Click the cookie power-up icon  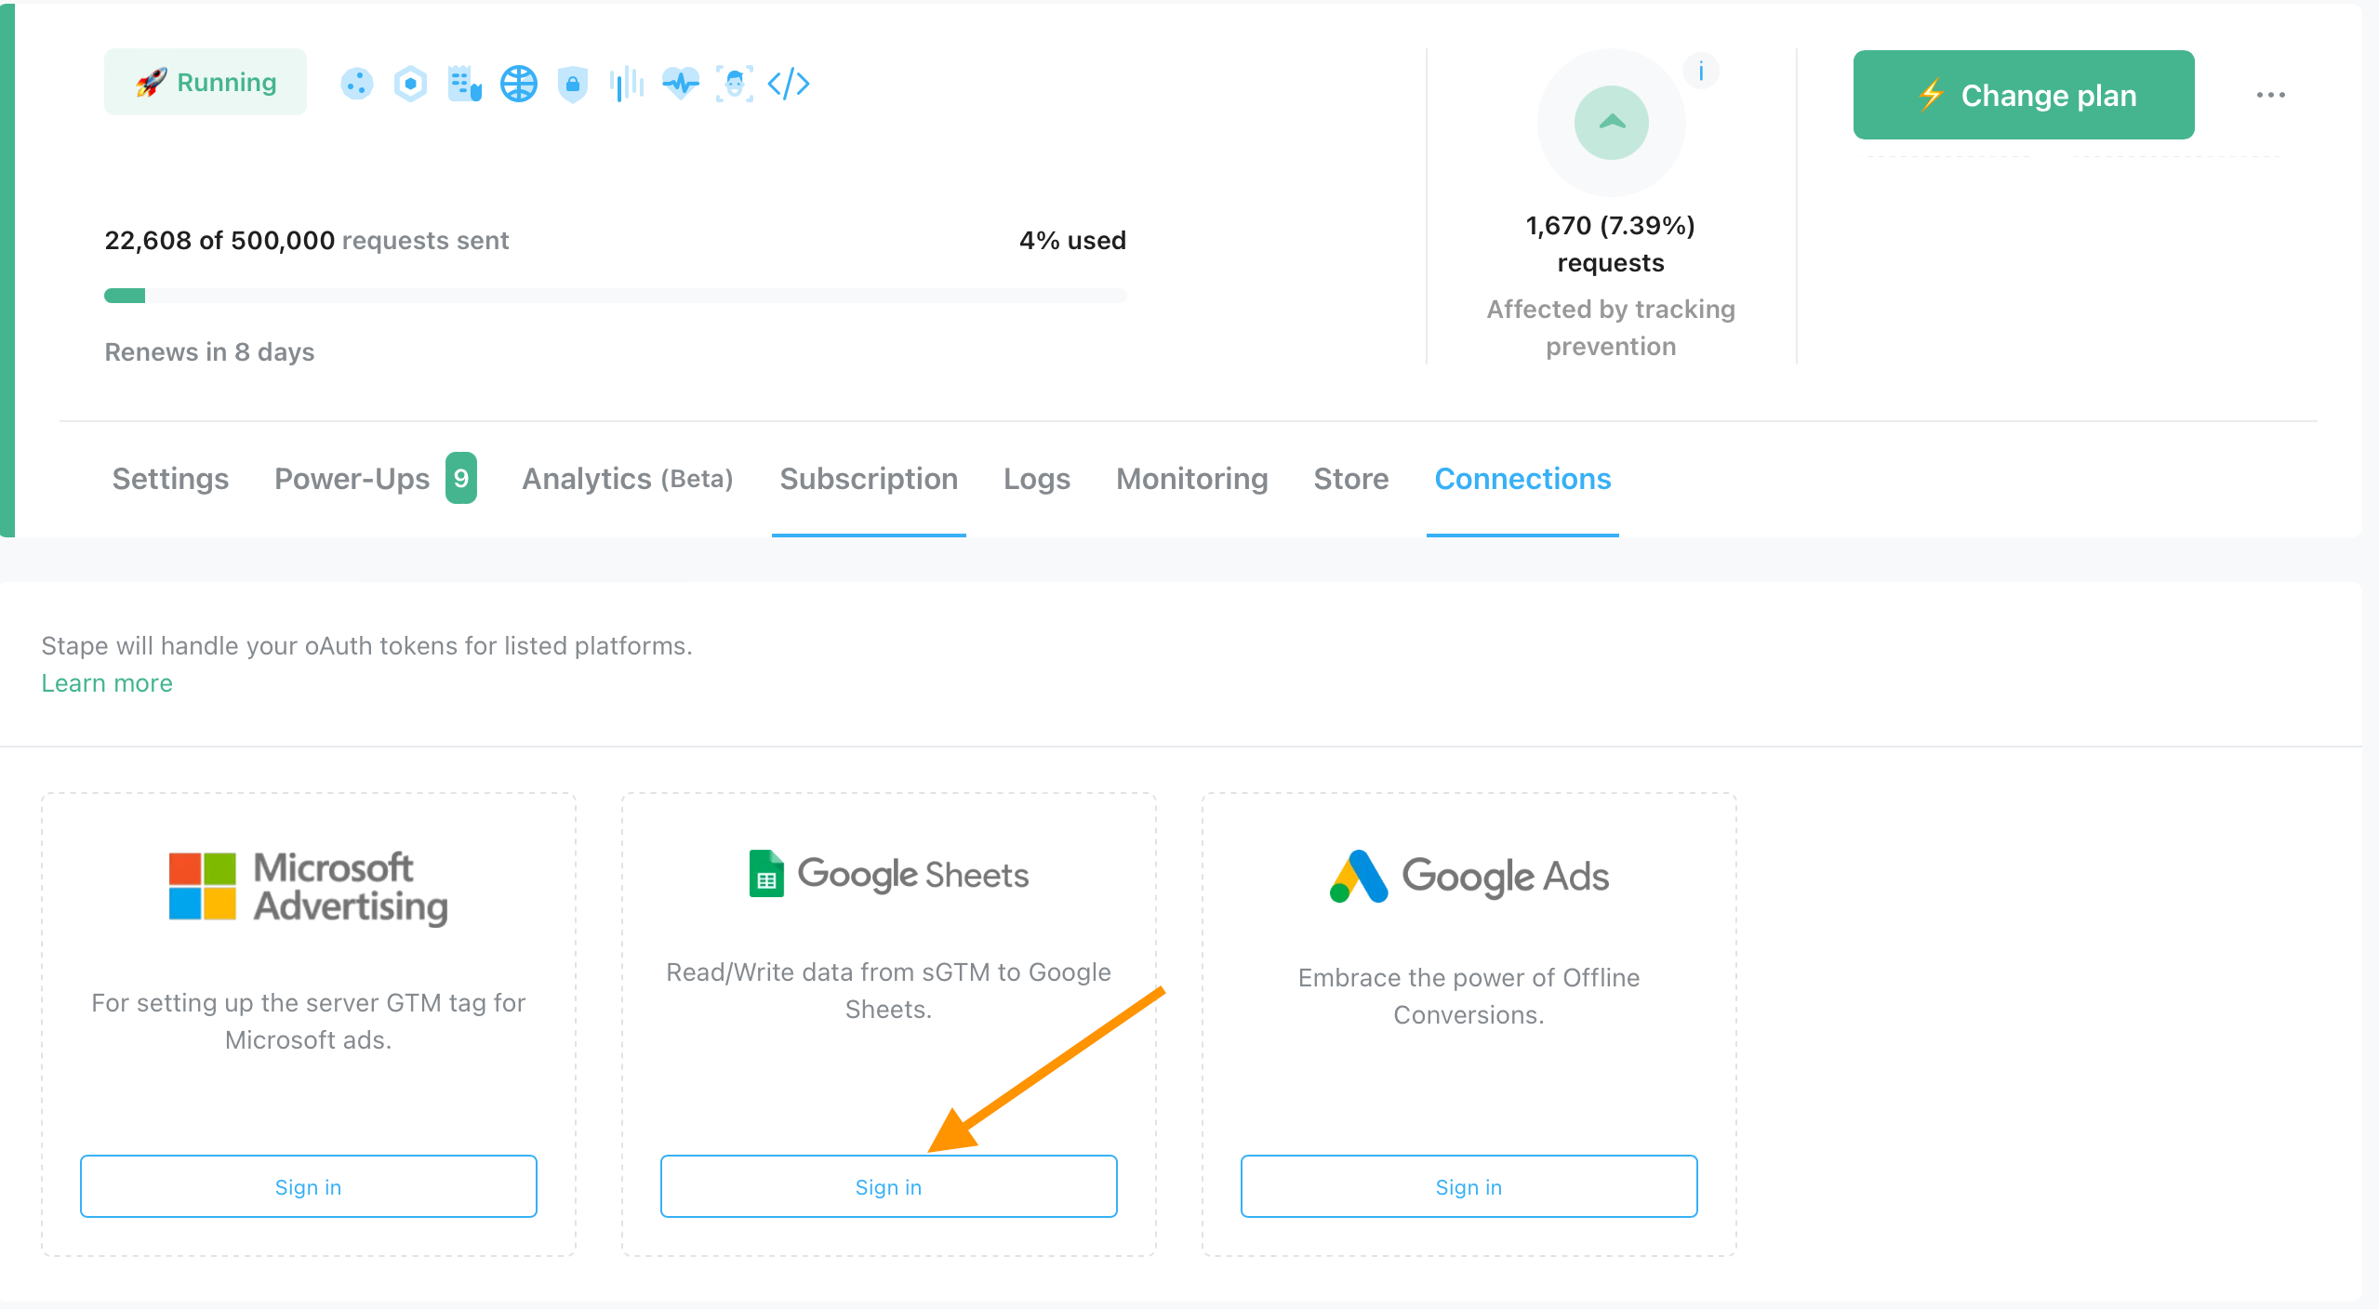[356, 84]
